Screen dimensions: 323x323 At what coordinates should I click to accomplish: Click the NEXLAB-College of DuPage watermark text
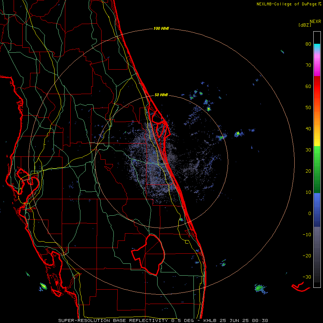(289, 4)
